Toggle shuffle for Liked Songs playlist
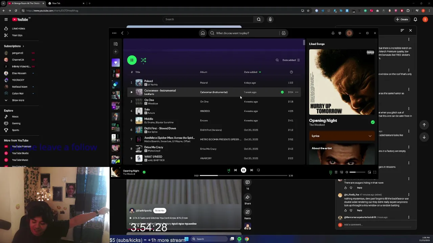This screenshot has height=243, width=433. 143,60
